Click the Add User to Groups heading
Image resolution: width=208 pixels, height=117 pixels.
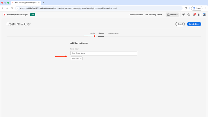(x=79, y=43)
